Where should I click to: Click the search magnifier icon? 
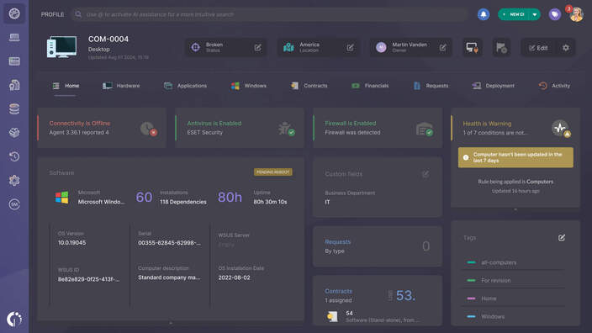(x=78, y=14)
